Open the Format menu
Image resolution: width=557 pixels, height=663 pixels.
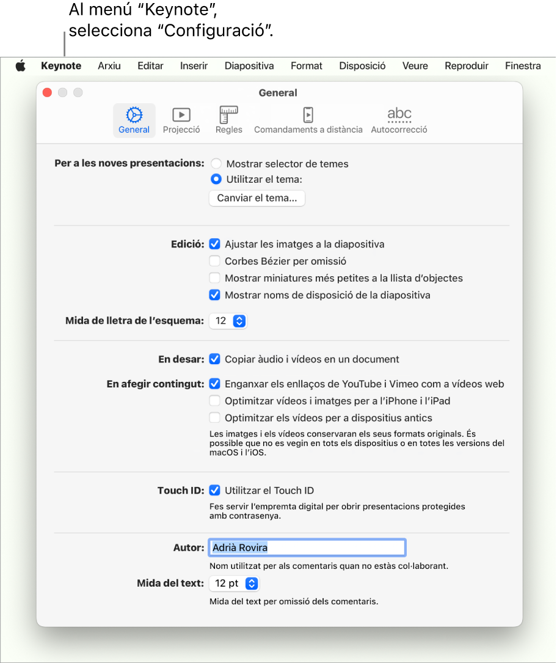coord(307,66)
